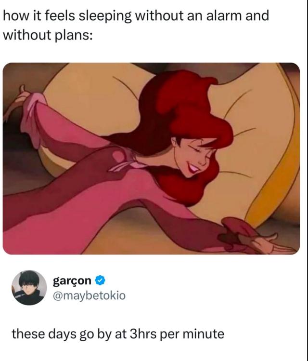Click the 'how it feels sleeping' caption line
The width and height of the screenshot is (308, 361).
[136, 16]
